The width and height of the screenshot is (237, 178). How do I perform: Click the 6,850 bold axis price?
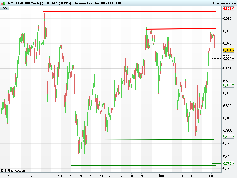[x=228, y=68]
